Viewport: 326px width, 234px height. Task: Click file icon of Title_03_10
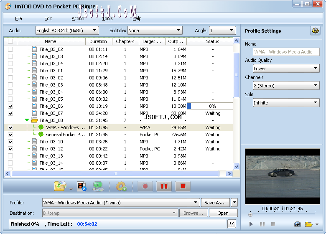[35, 142]
